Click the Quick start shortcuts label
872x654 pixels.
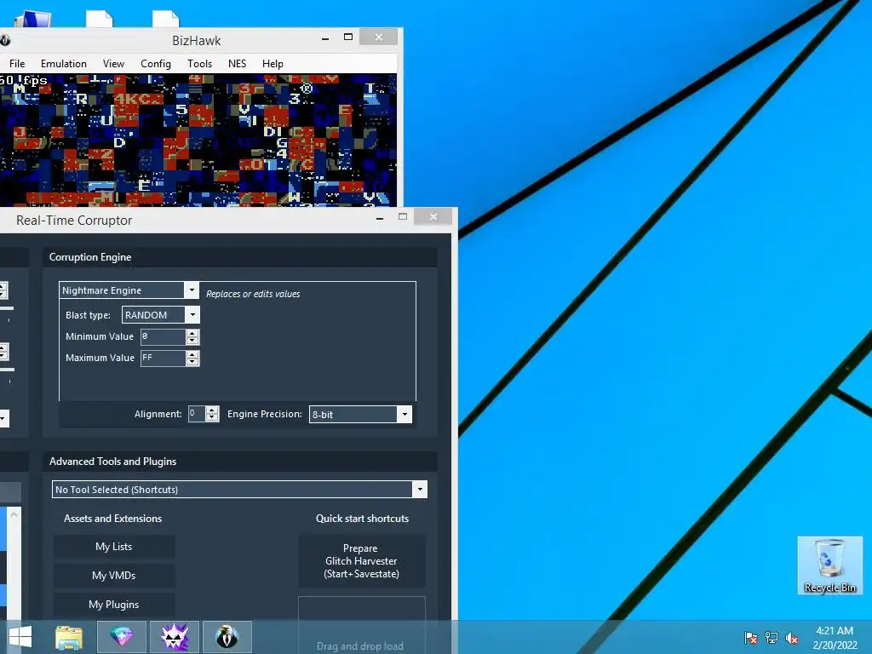point(363,519)
